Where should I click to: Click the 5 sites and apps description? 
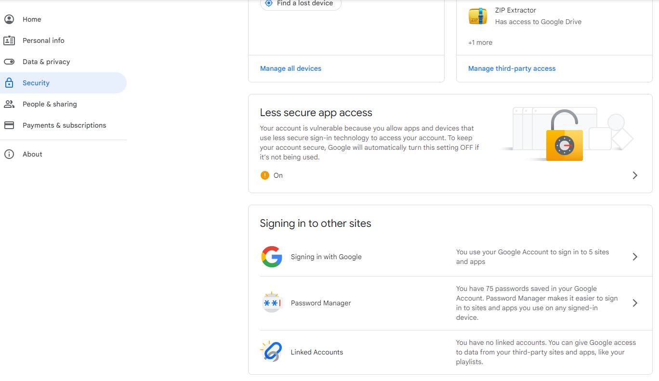tap(532, 257)
